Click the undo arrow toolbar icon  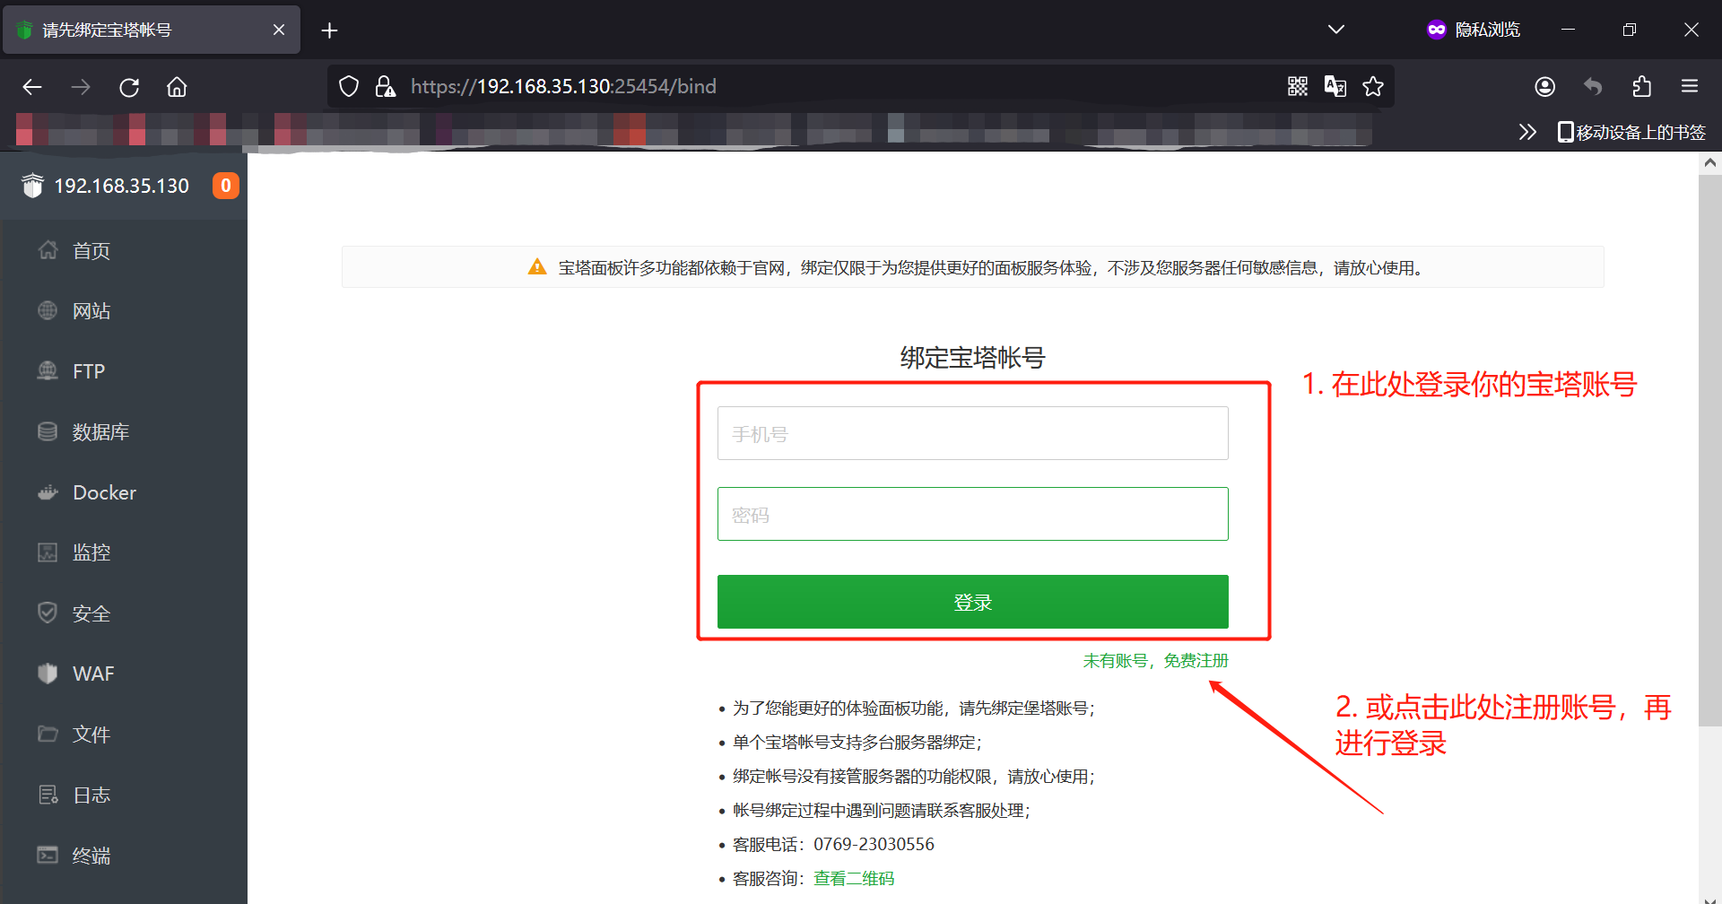(1593, 86)
